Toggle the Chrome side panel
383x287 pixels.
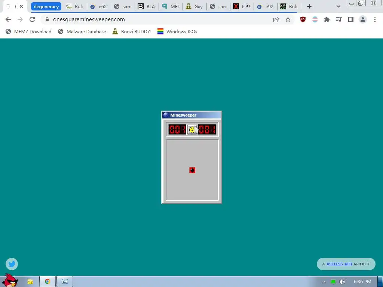351,19
